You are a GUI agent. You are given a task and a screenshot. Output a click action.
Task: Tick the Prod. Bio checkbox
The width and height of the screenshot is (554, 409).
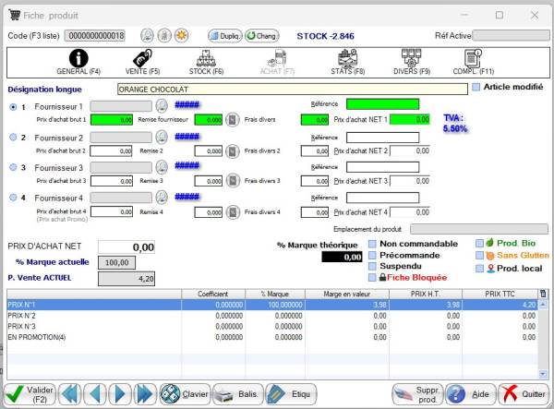[478, 244]
